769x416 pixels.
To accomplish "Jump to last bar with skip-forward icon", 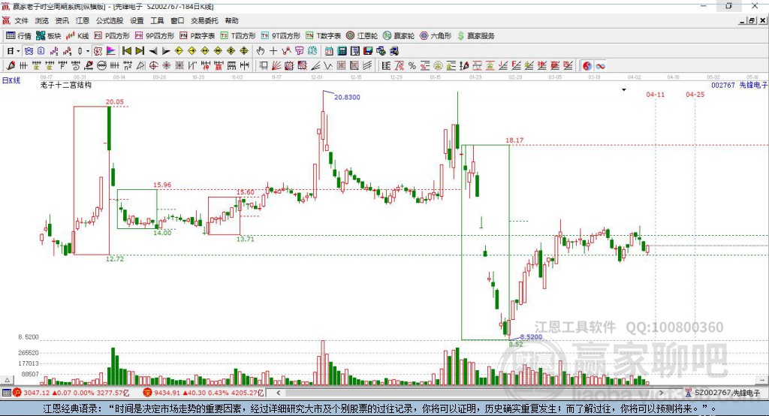I will (x=140, y=51).
